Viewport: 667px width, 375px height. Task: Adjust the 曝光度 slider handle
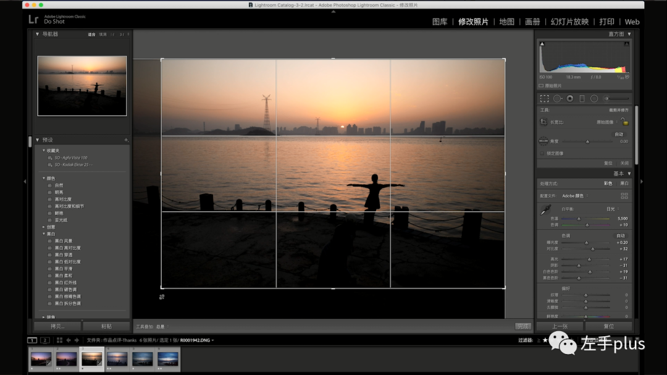[x=586, y=243]
